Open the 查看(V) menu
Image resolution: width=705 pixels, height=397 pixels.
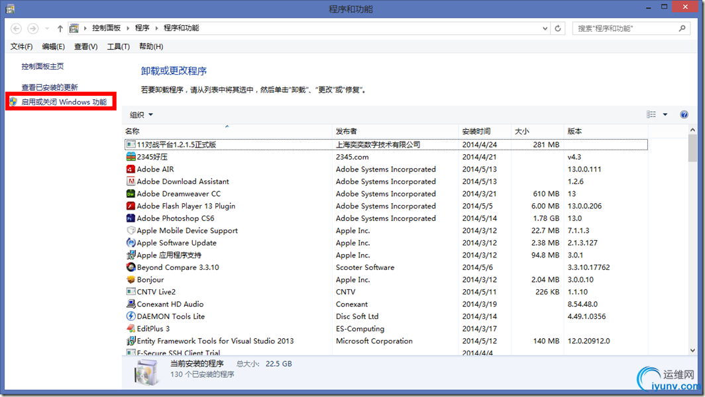(x=86, y=46)
